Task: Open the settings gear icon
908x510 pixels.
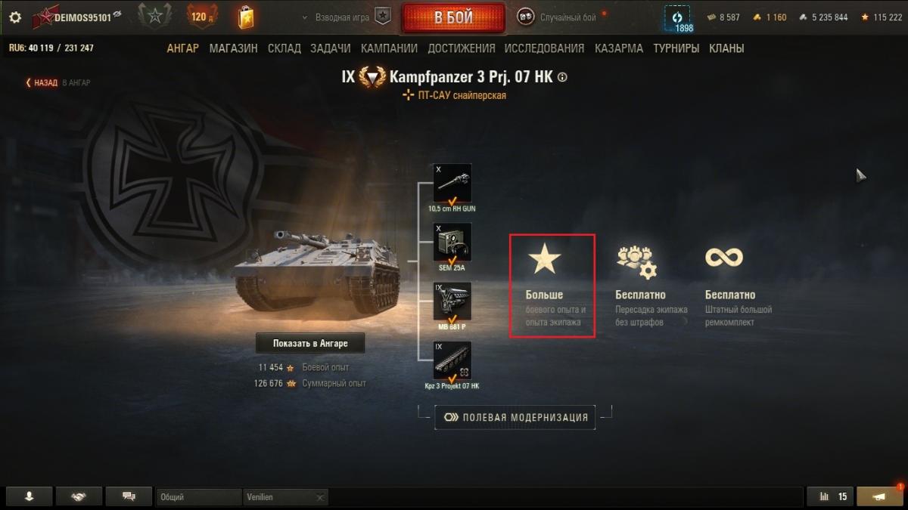Action: tap(15, 17)
